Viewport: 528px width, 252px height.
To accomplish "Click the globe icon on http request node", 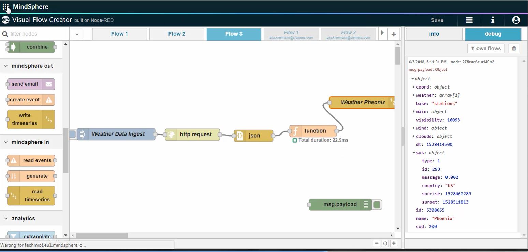I will [171, 135].
